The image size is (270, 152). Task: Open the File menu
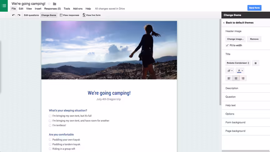coord(14,9)
